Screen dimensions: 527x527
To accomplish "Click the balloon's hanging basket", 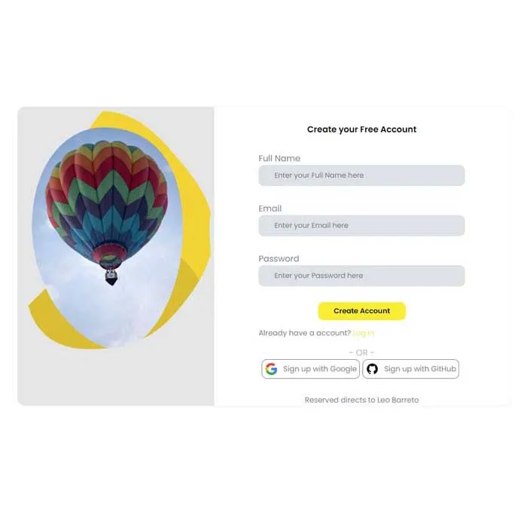I will 111,277.
